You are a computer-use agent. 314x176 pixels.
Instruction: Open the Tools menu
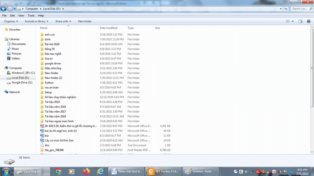(31, 16)
